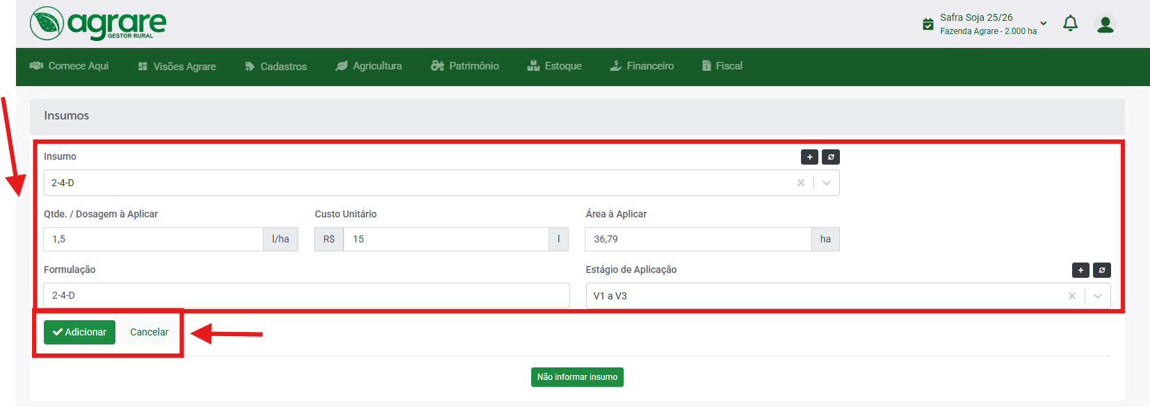Screen dimensions: 1150x407
Task: Open the notifications bell
Action: pos(1071,24)
